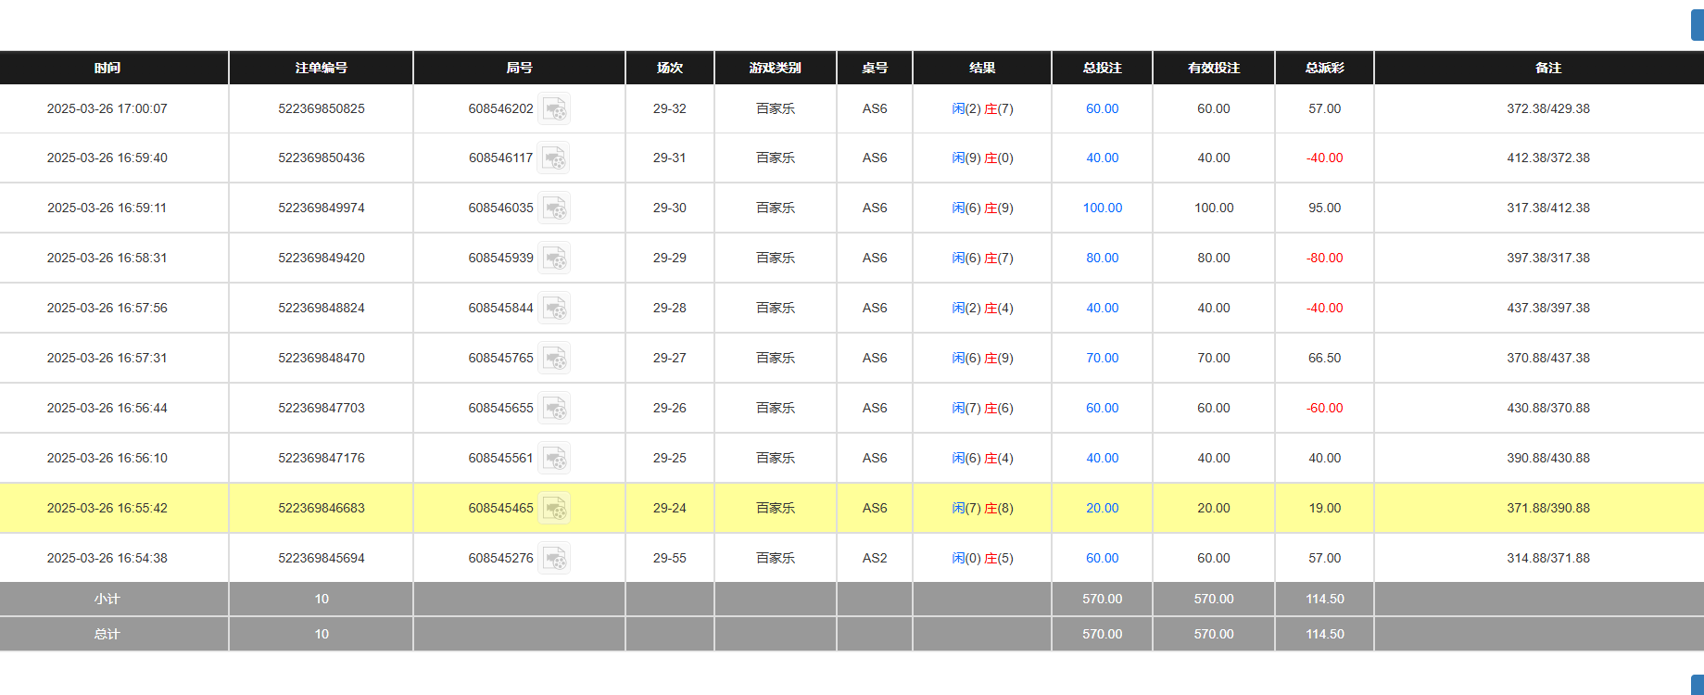Click replay icon beside round 608545939
The width and height of the screenshot is (1704, 695).
[554, 259]
